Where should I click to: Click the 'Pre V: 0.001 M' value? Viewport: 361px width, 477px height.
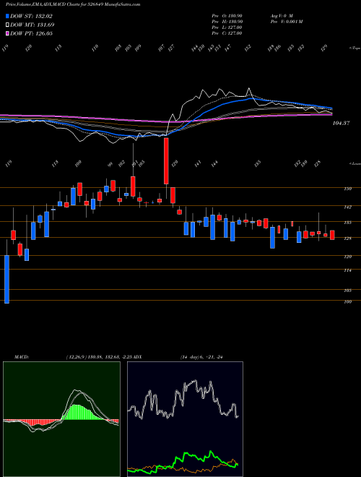click(286, 22)
